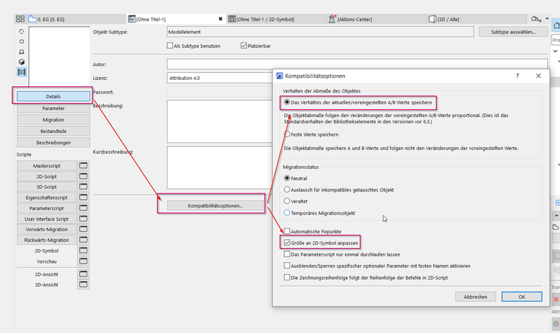Open the User Interface Script button
This screenshot has height=333, width=560.
pos(46,219)
